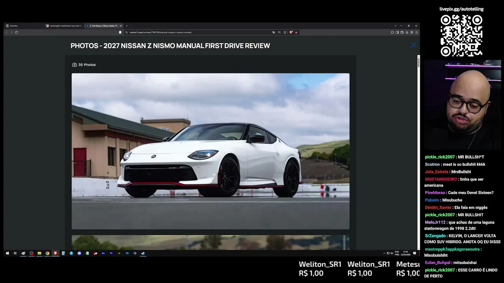Select the Is The Nissan Z Nismo tab
Image resolution: width=504 pixels, height=283 pixels.
(x=104, y=26)
